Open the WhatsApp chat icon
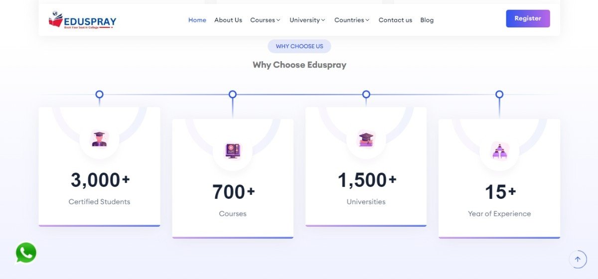 pos(26,253)
